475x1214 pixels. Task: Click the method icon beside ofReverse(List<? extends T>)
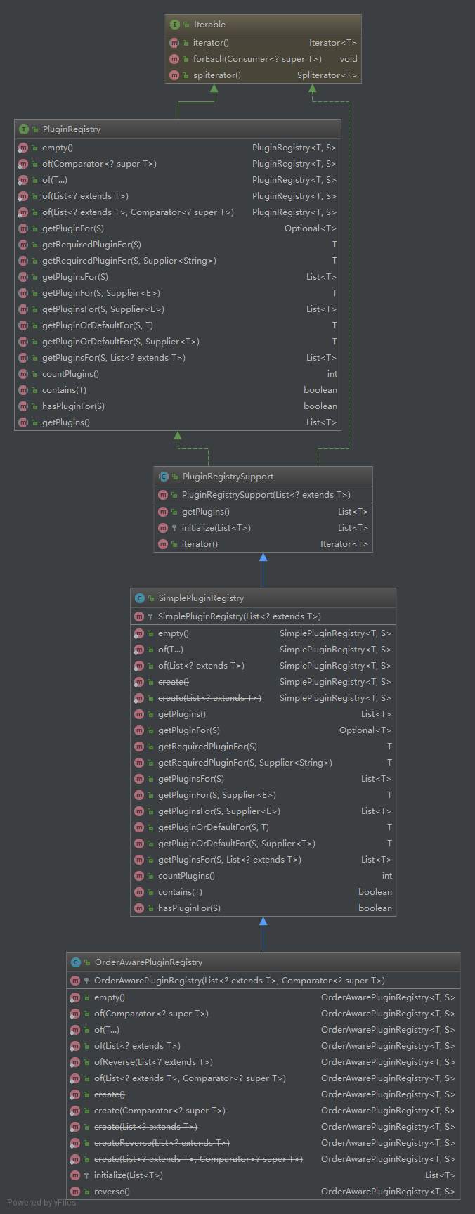[x=75, y=1062]
